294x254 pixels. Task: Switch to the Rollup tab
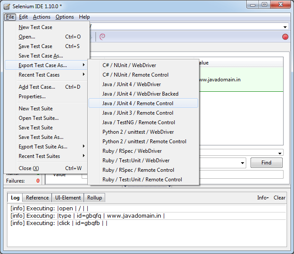95,198
